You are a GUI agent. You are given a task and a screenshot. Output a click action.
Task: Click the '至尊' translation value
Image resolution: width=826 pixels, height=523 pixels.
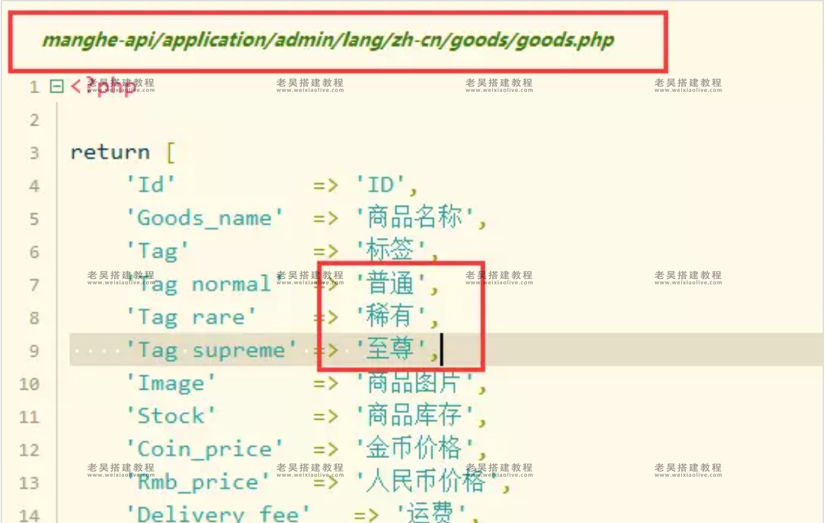point(391,349)
